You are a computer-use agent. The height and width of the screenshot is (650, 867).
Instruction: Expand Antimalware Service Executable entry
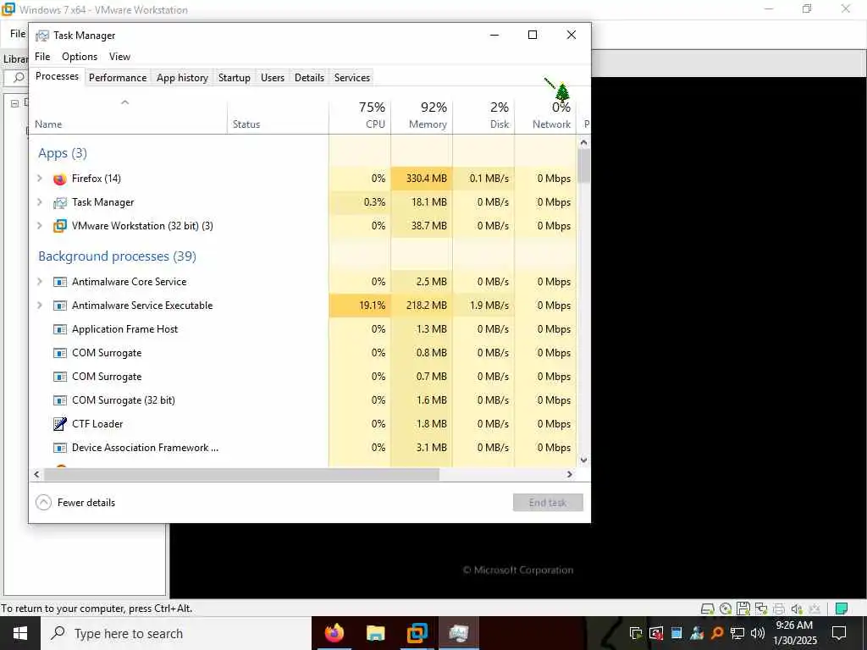(39, 306)
